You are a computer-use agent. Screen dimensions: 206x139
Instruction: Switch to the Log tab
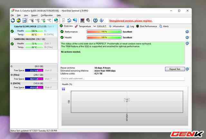pyautogui.click(x=130, y=26)
